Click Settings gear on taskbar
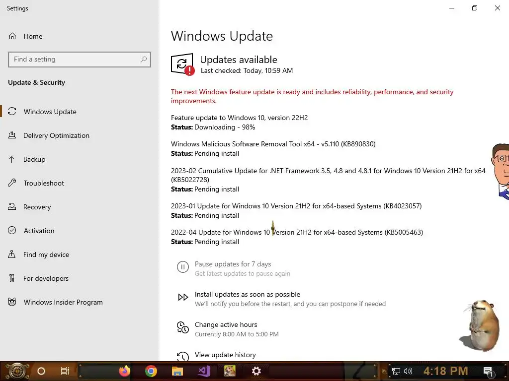The image size is (509, 381). 256,371
